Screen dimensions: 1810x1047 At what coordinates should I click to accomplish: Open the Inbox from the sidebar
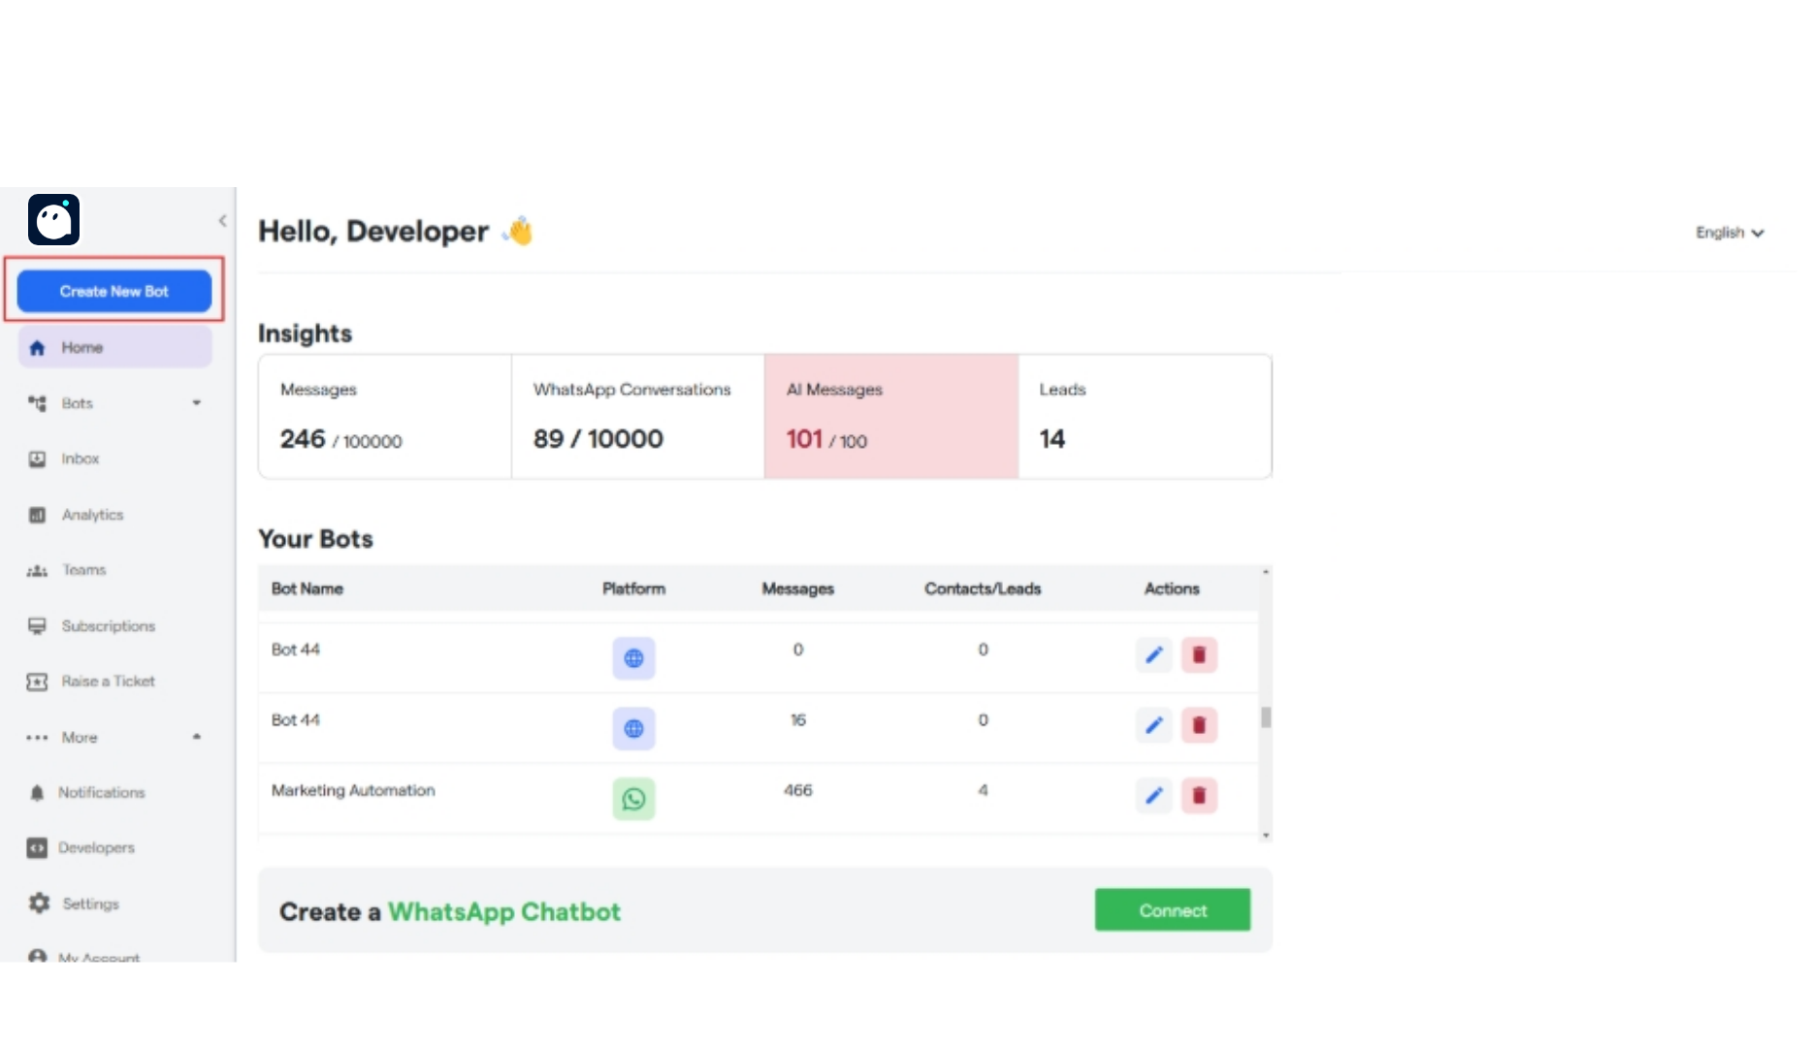81,459
